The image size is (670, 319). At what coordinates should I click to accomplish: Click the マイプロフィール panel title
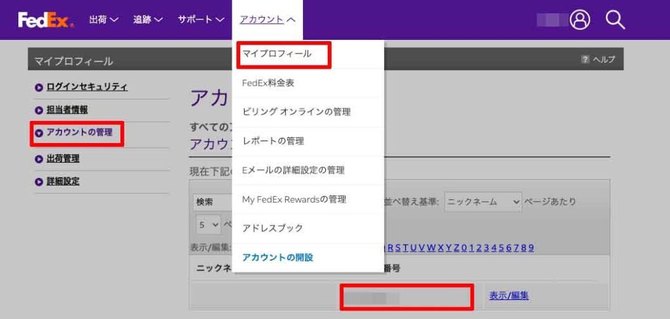tap(73, 61)
